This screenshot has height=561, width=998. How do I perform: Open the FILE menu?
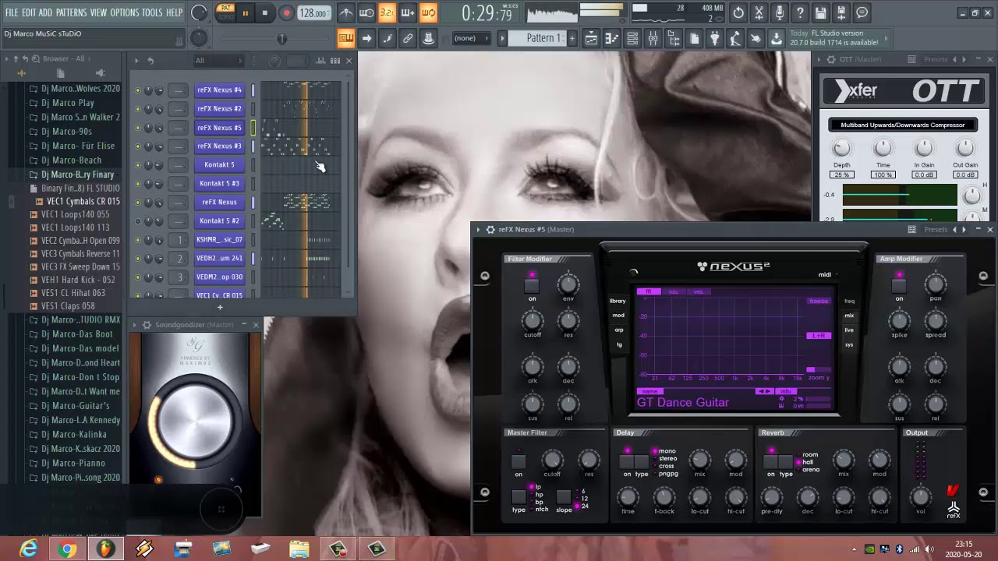coord(12,12)
